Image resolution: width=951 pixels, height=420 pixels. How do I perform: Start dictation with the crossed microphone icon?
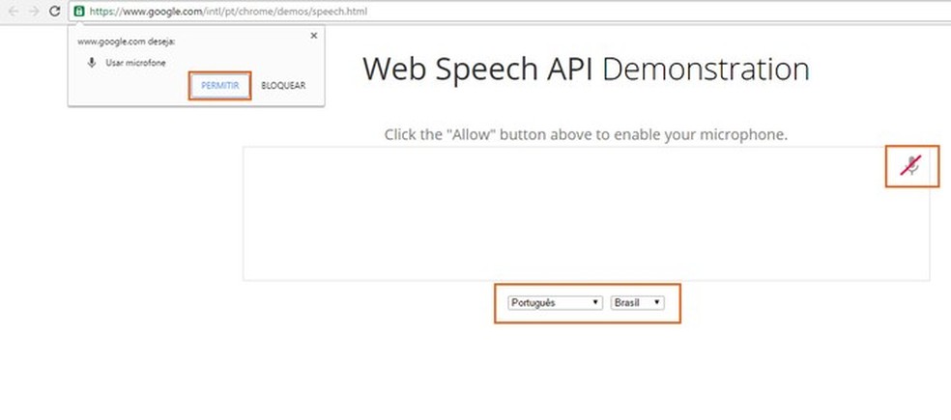[911, 166]
